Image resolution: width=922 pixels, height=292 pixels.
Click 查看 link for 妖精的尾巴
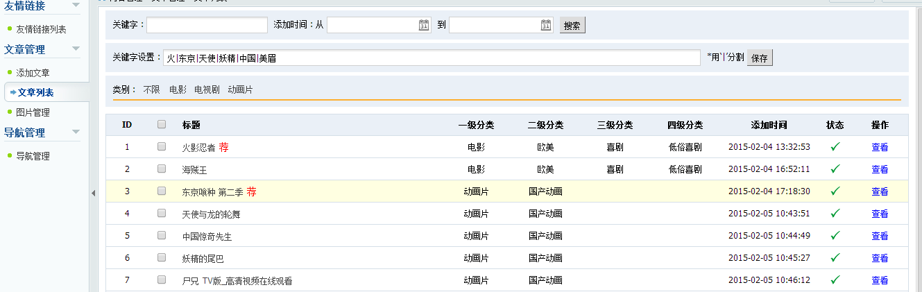(x=880, y=258)
